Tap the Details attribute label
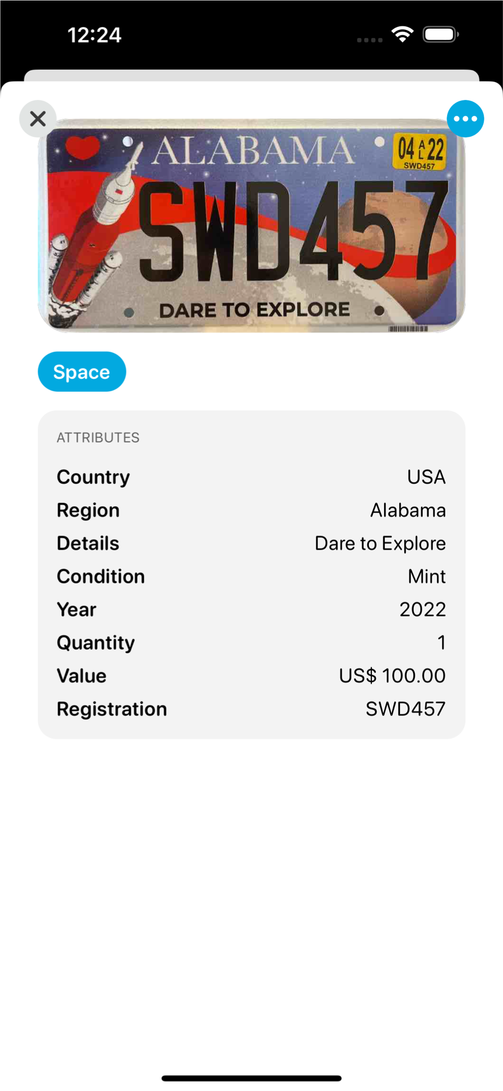 coord(88,543)
